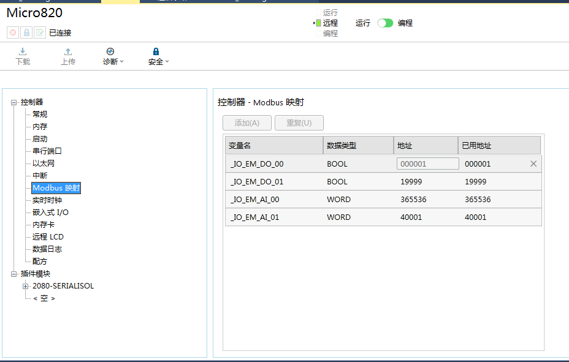The image size is (569, 362).
Task: Select the _IO_EM_AI_00 variable name
Action: (254, 200)
